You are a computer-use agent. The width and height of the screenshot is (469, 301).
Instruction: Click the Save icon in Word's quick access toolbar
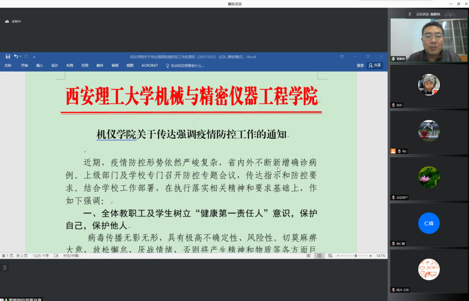(8, 56)
